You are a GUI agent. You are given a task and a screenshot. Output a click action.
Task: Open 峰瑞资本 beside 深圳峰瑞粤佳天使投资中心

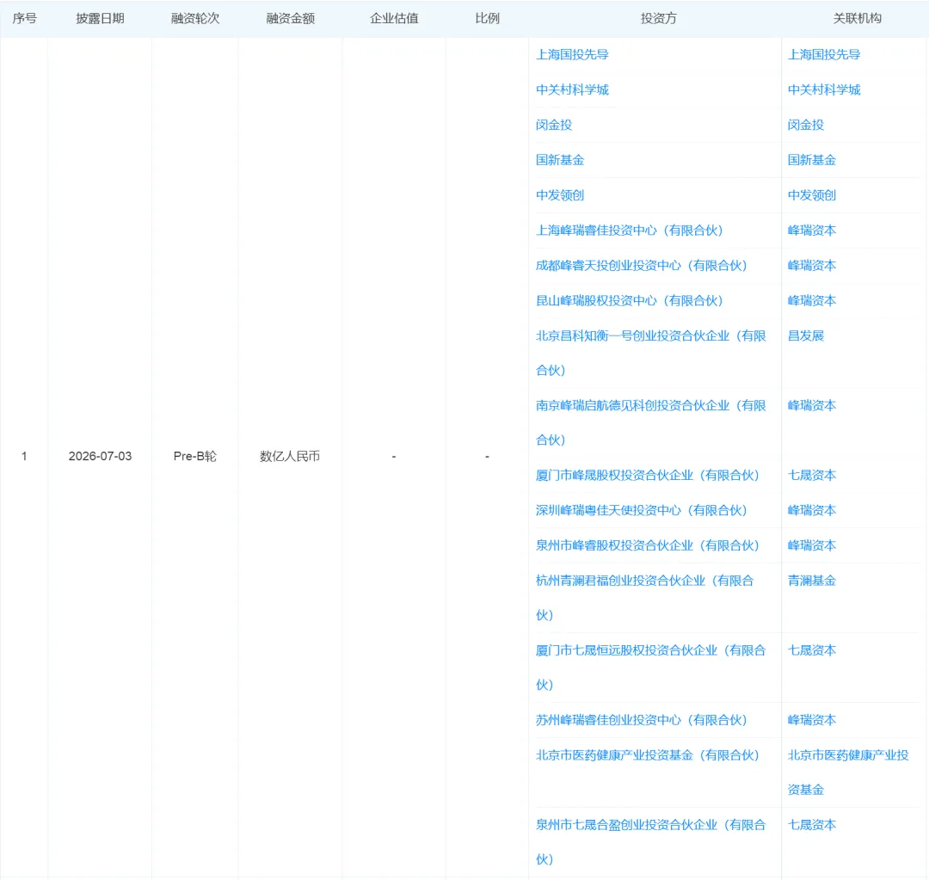click(x=812, y=510)
